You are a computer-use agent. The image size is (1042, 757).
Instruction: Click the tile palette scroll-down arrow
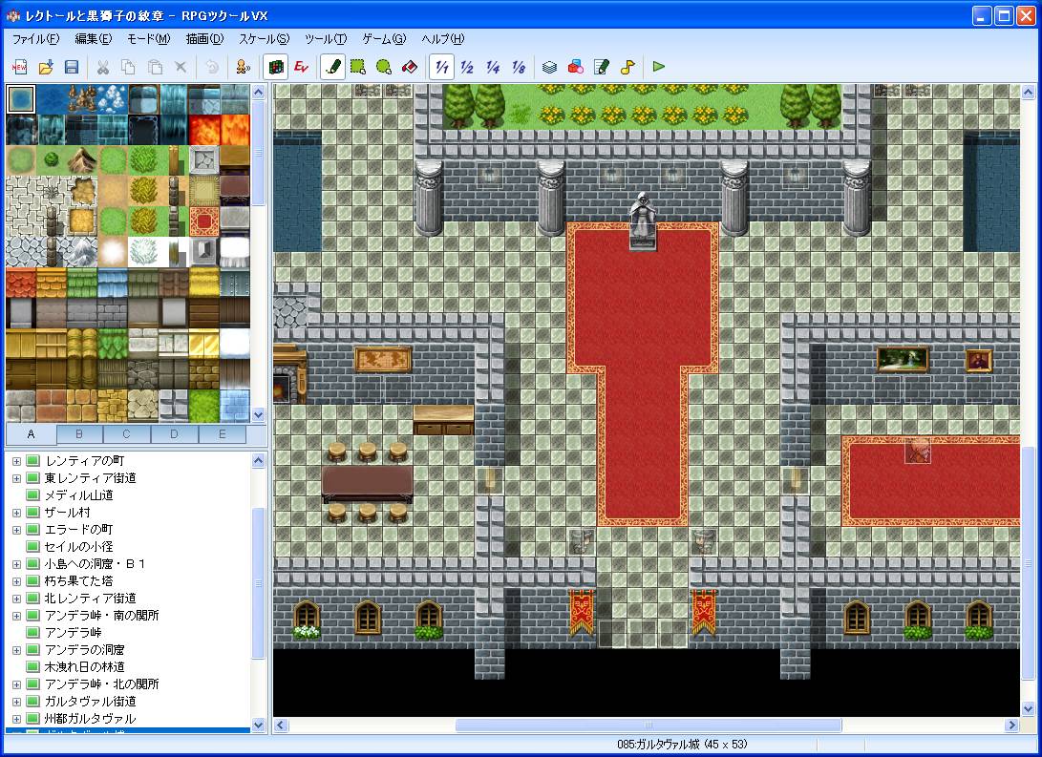[259, 415]
